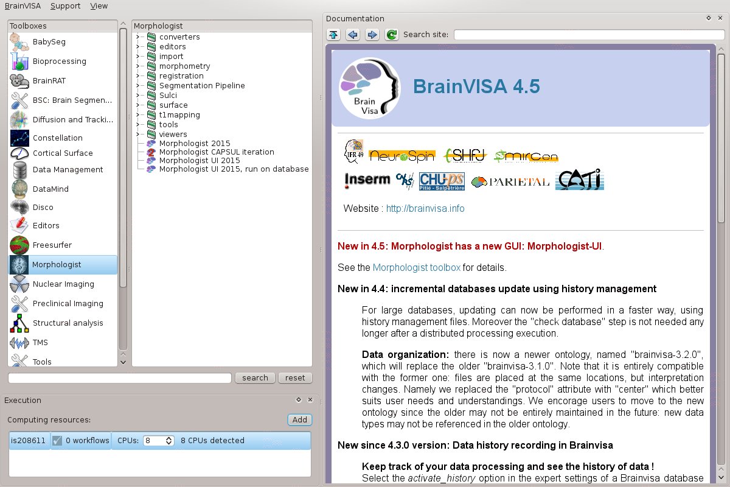Click the search button
This screenshot has width=730, height=487.
click(x=255, y=378)
